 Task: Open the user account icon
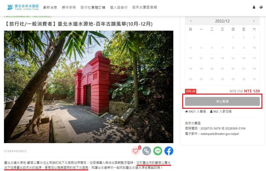coord(254,7)
